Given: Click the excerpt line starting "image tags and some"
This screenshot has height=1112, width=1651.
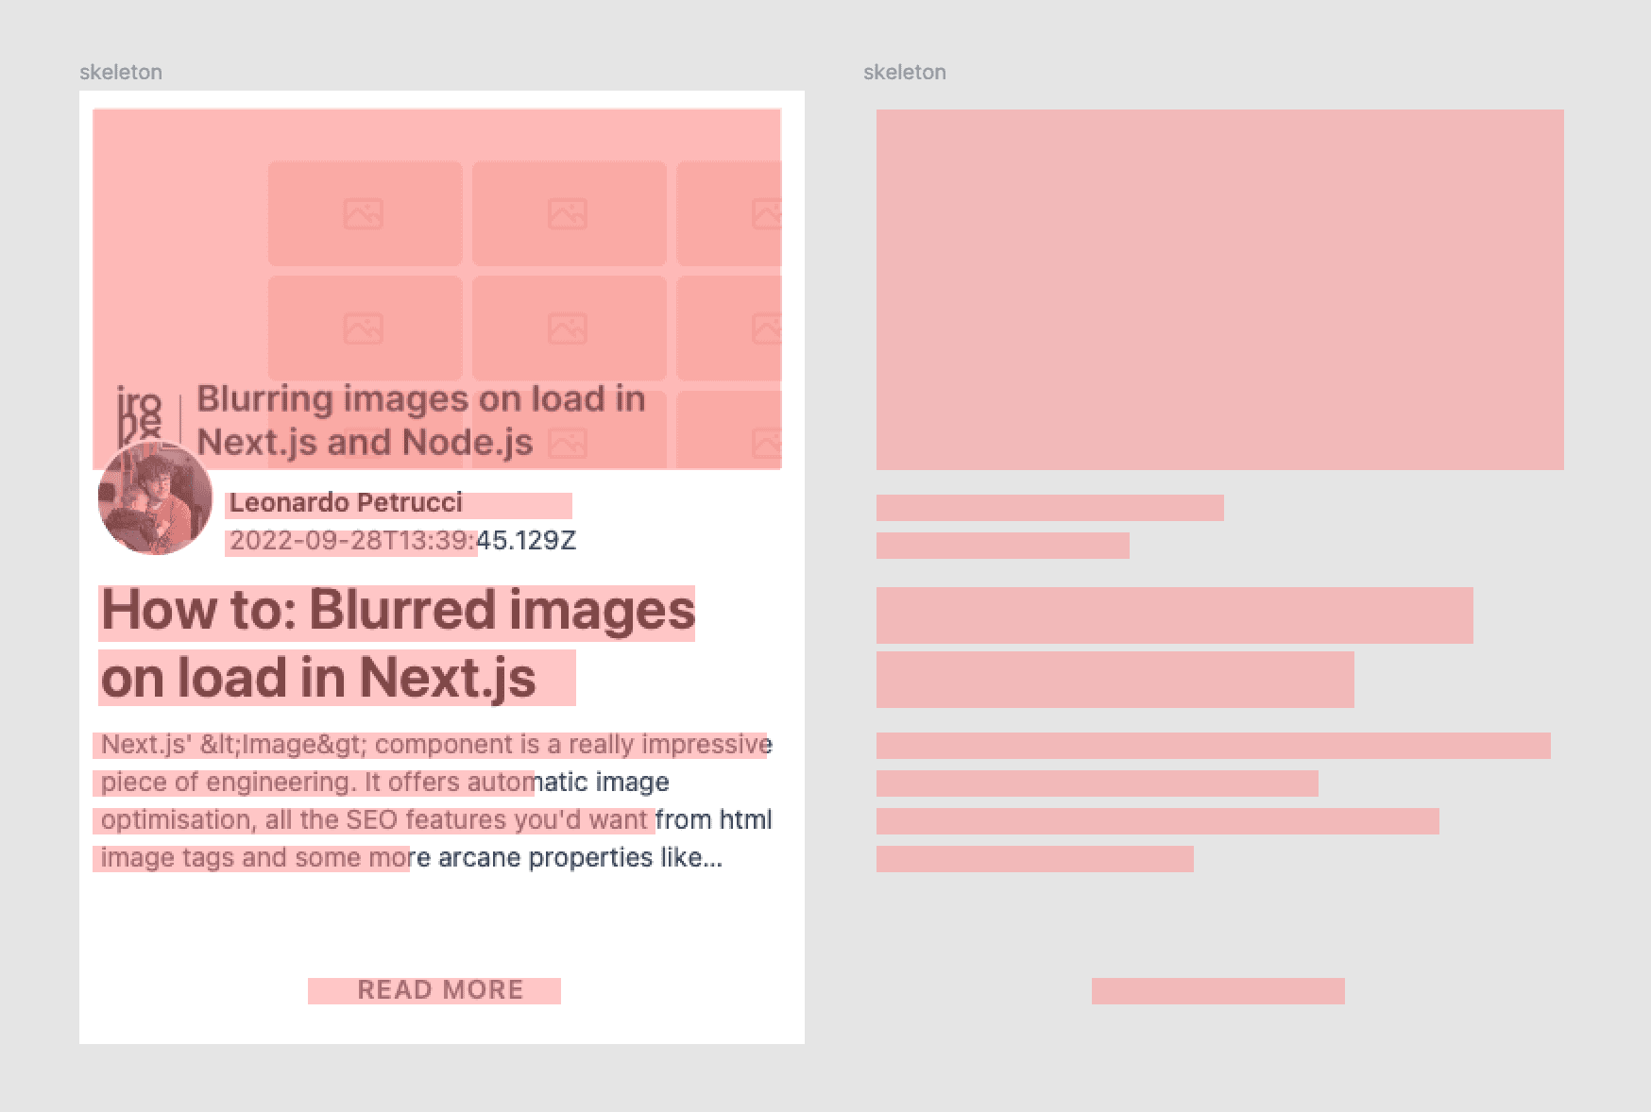Looking at the screenshot, I should pyautogui.click(x=412, y=858).
